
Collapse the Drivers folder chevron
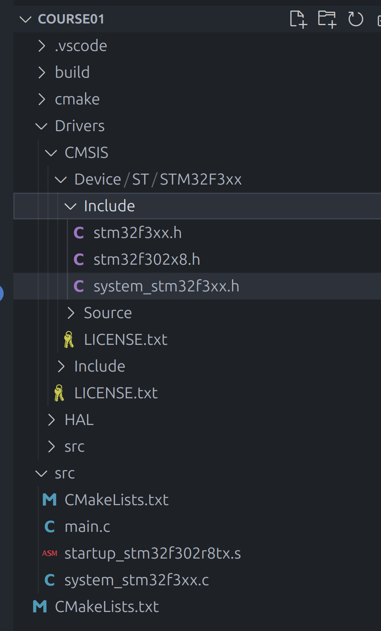(x=41, y=126)
